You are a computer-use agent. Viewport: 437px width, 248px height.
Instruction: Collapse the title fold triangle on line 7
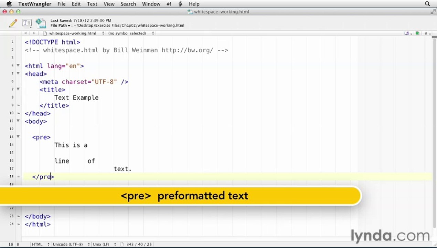coord(18,89)
